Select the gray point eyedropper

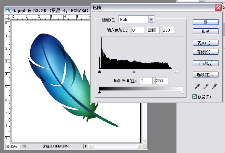click(x=206, y=86)
